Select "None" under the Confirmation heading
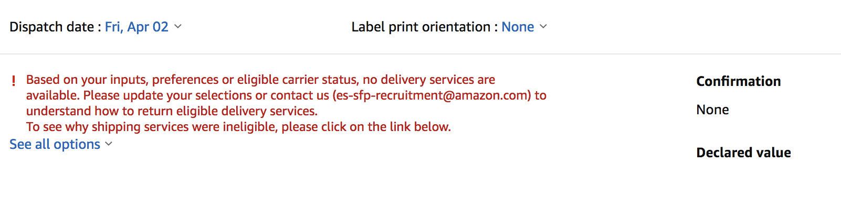The height and width of the screenshot is (217, 841). click(712, 110)
